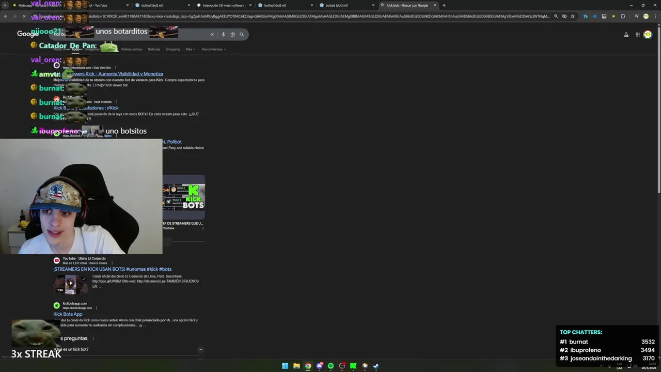661x372 pixels.
Task: Open the Kick app from the taskbar
Action: click(353, 366)
